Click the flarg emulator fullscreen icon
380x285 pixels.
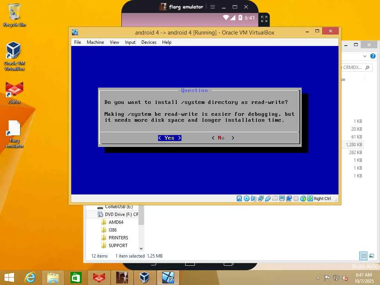[x=264, y=19]
